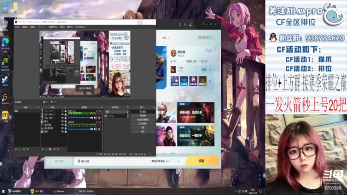Open the Recycle Bin desktop icon
Viewport: 347px width, 195px height.
point(5,26)
